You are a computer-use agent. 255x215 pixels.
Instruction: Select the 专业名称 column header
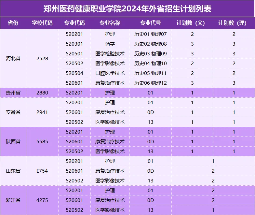click(110, 23)
